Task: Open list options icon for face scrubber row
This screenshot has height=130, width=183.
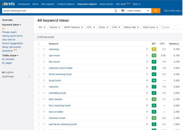Action: pyautogui.click(x=44, y=112)
